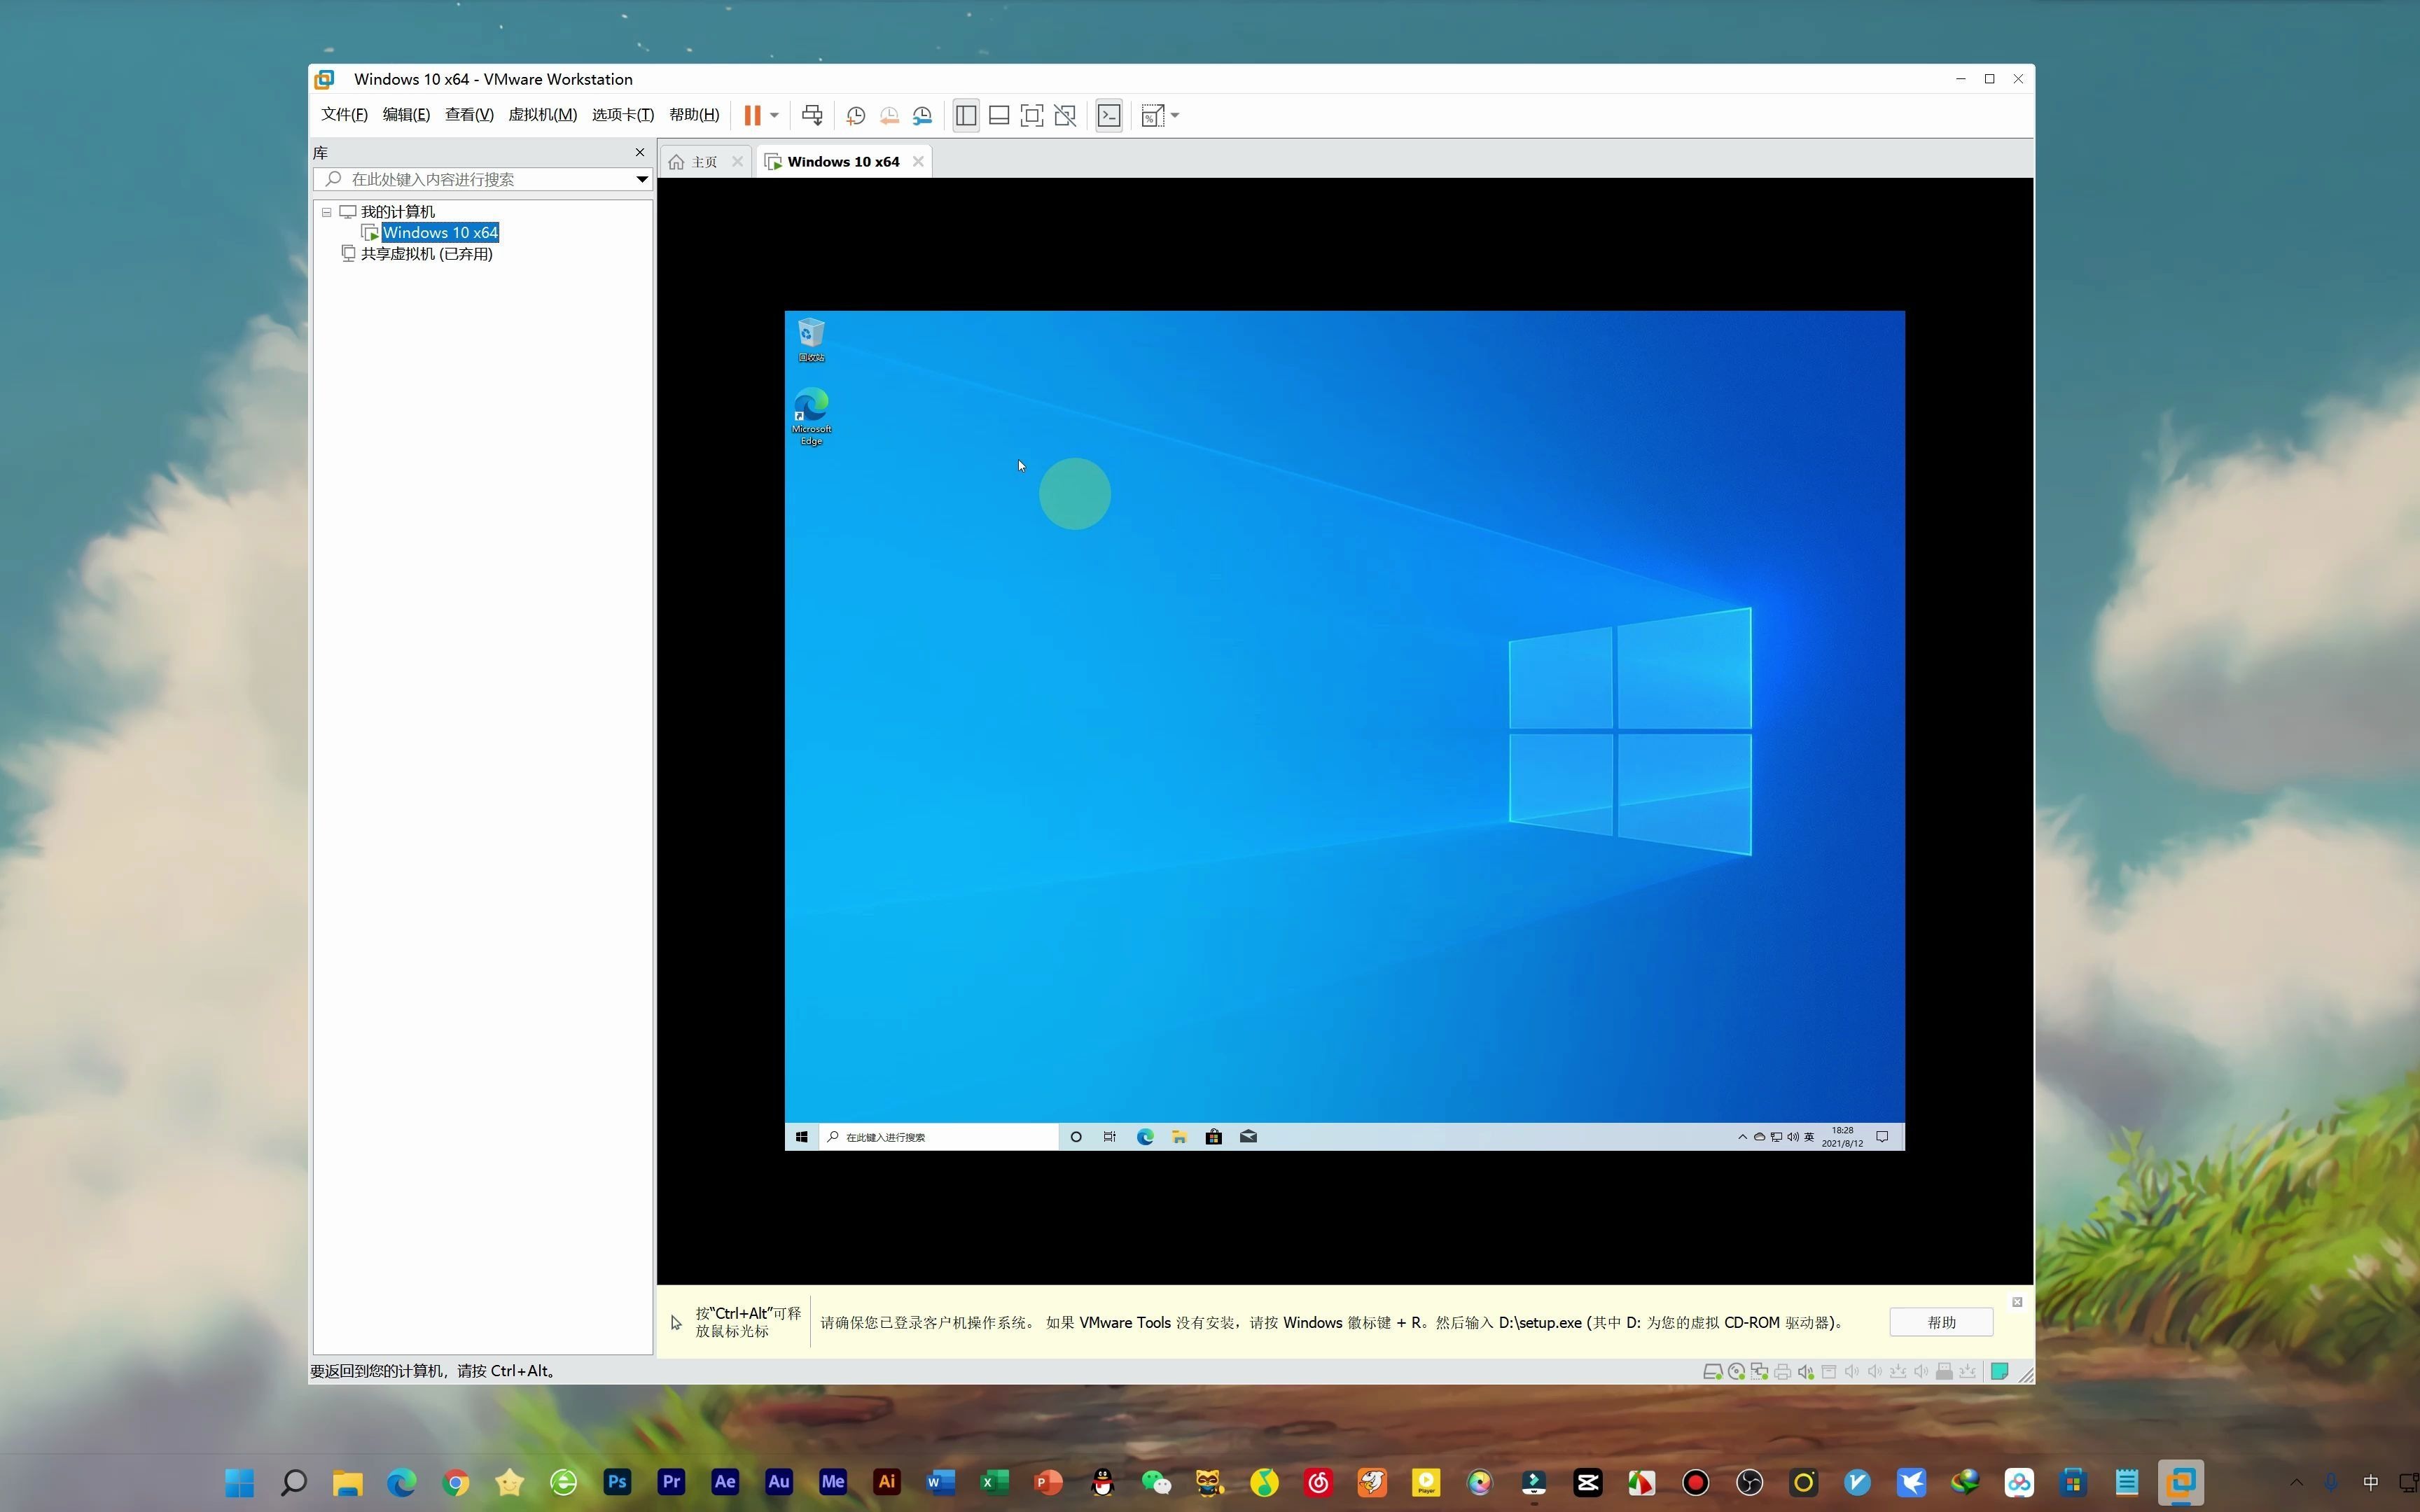Viewport: 2420px width, 1512px height.
Task: Open the 编辑(E) menu
Action: coord(406,115)
